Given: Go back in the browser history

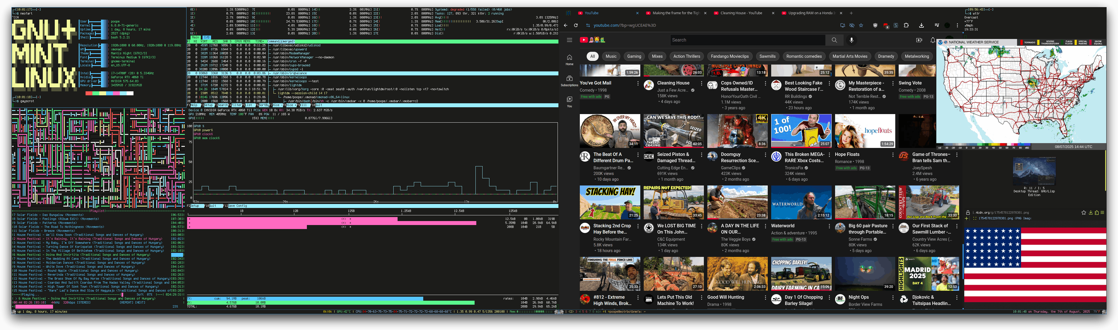Looking at the screenshot, I should click(x=566, y=26).
